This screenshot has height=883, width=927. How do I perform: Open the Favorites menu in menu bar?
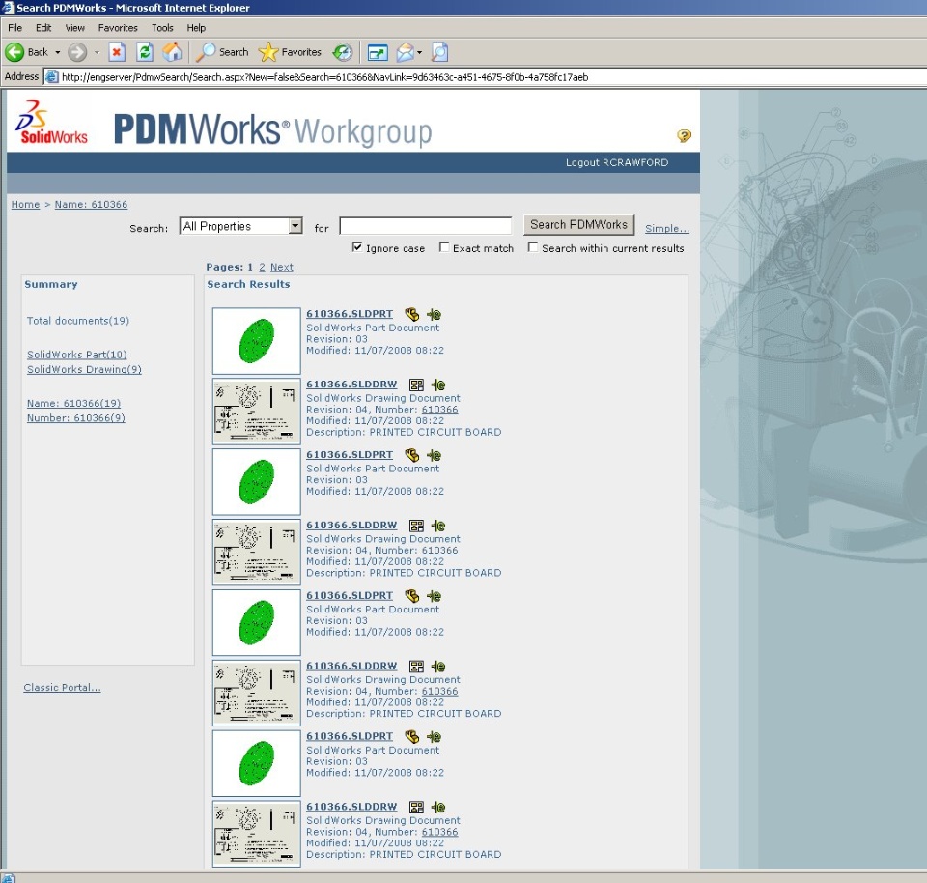(x=118, y=28)
